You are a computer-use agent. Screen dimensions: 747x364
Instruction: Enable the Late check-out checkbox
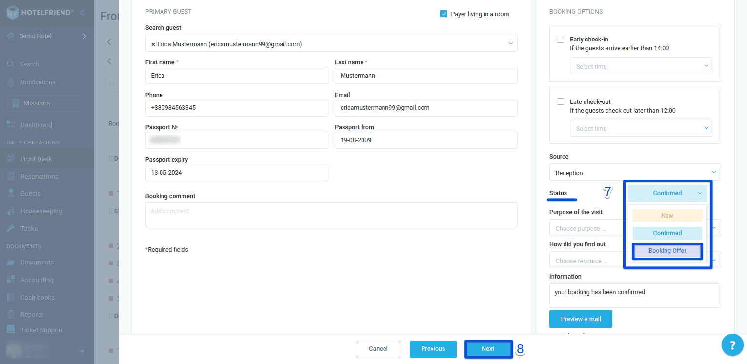pyautogui.click(x=560, y=101)
